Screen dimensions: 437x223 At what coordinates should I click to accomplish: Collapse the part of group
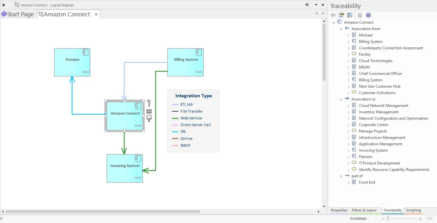tap(341, 177)
